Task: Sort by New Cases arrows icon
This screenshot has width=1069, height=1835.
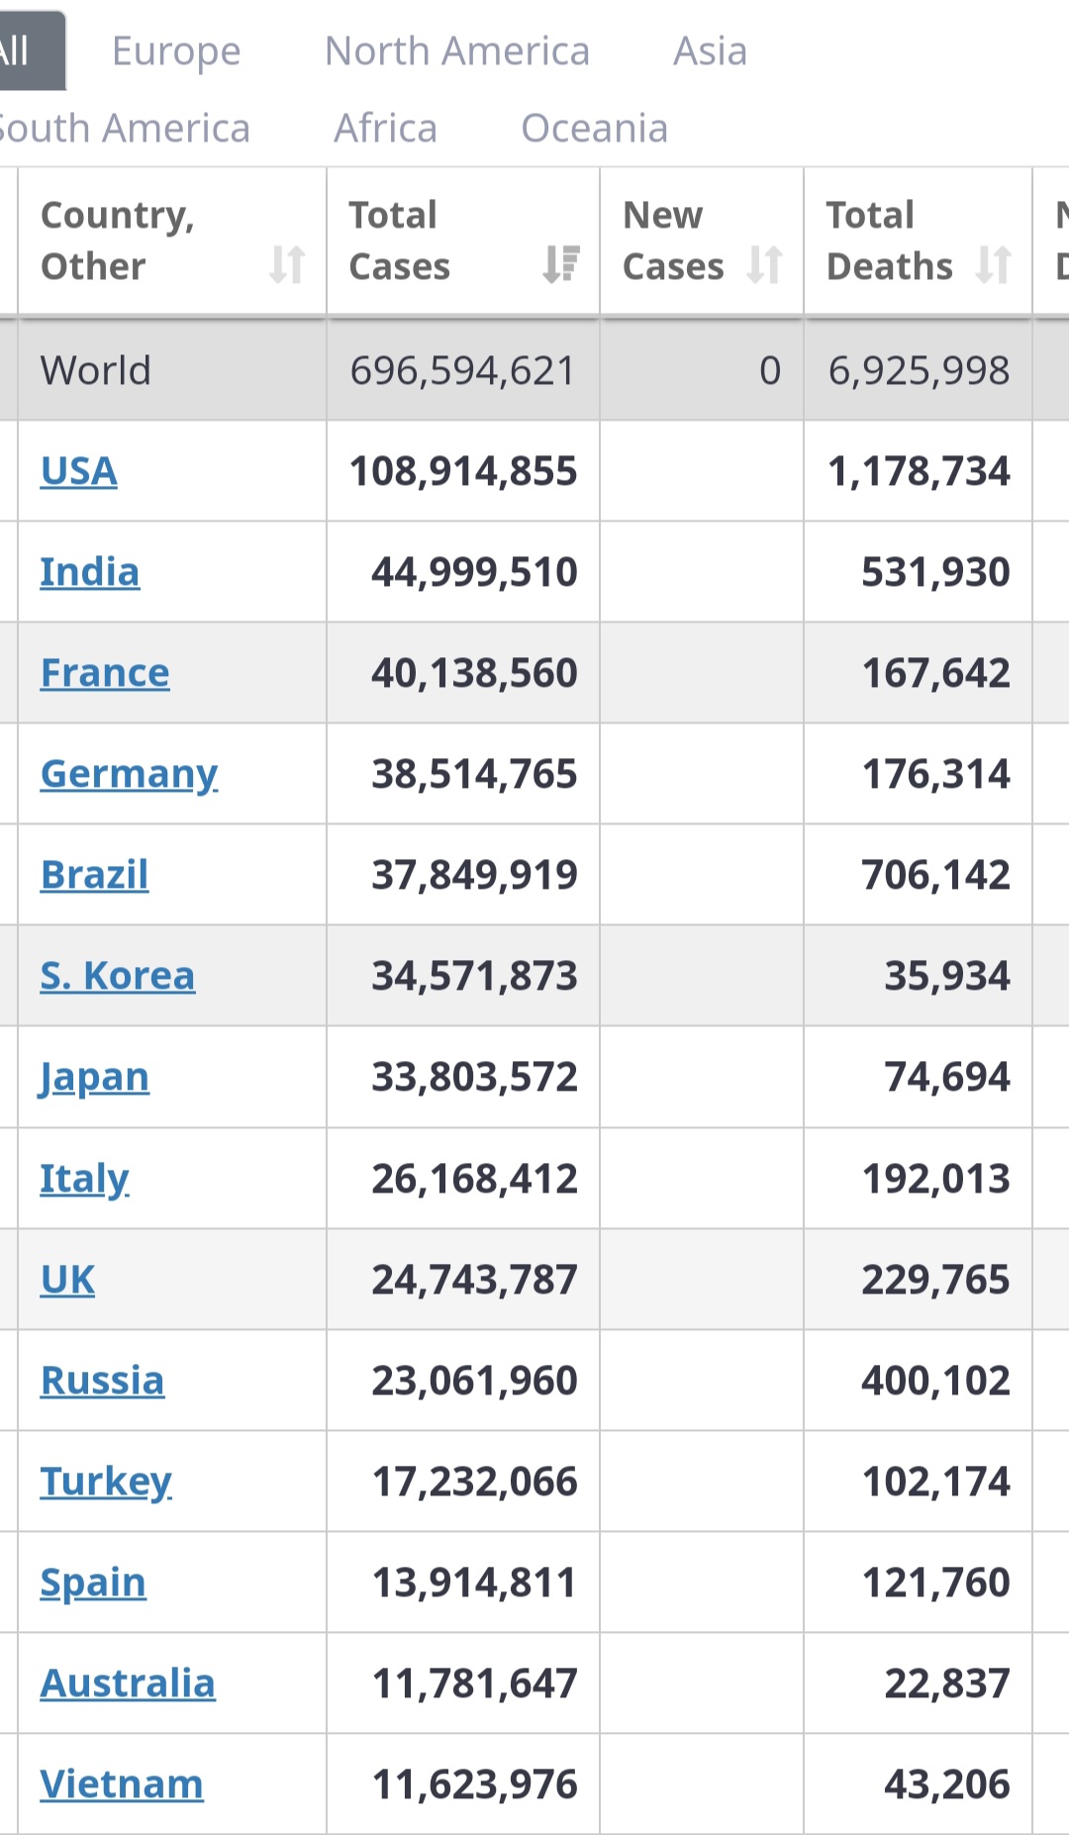Action: [764, 264]
